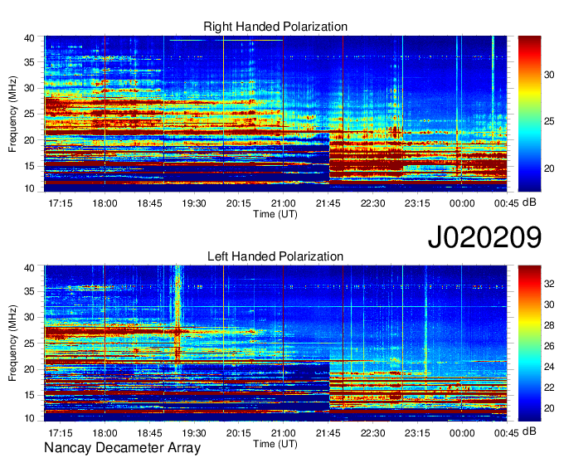The width and height of the screenshot is (564, 458).
Task: Click Time (UT) axis label under top plot
Action: (275, 214)
